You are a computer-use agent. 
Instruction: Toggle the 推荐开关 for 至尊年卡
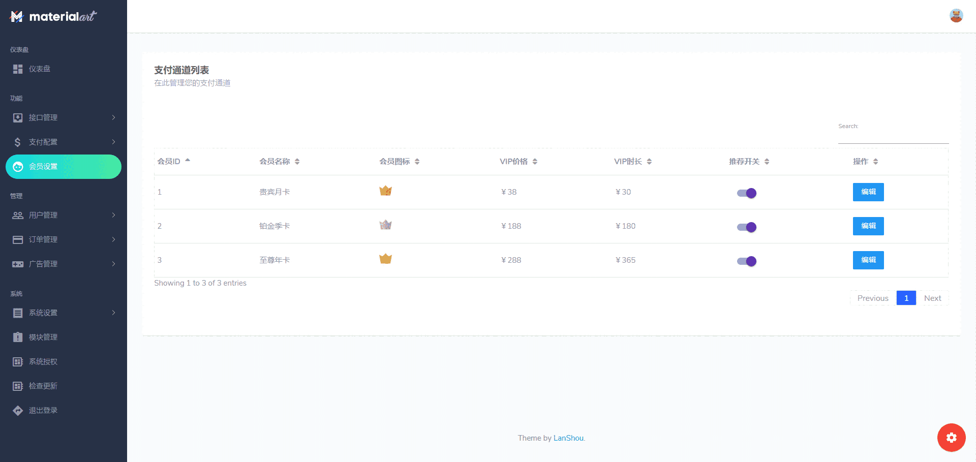click(x=747, y=261)
